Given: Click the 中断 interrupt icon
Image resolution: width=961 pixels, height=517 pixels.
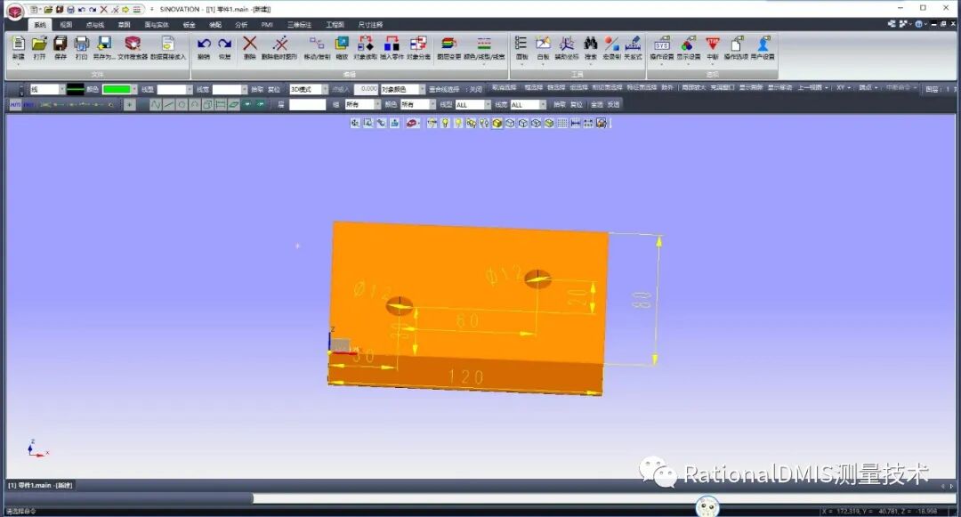Looking at the screenshot, I should point(712,44).
